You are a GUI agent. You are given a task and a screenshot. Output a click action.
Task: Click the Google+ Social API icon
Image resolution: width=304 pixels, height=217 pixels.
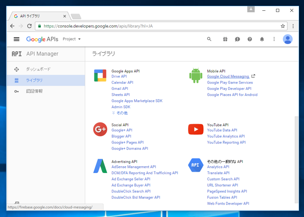pos(100,129)
